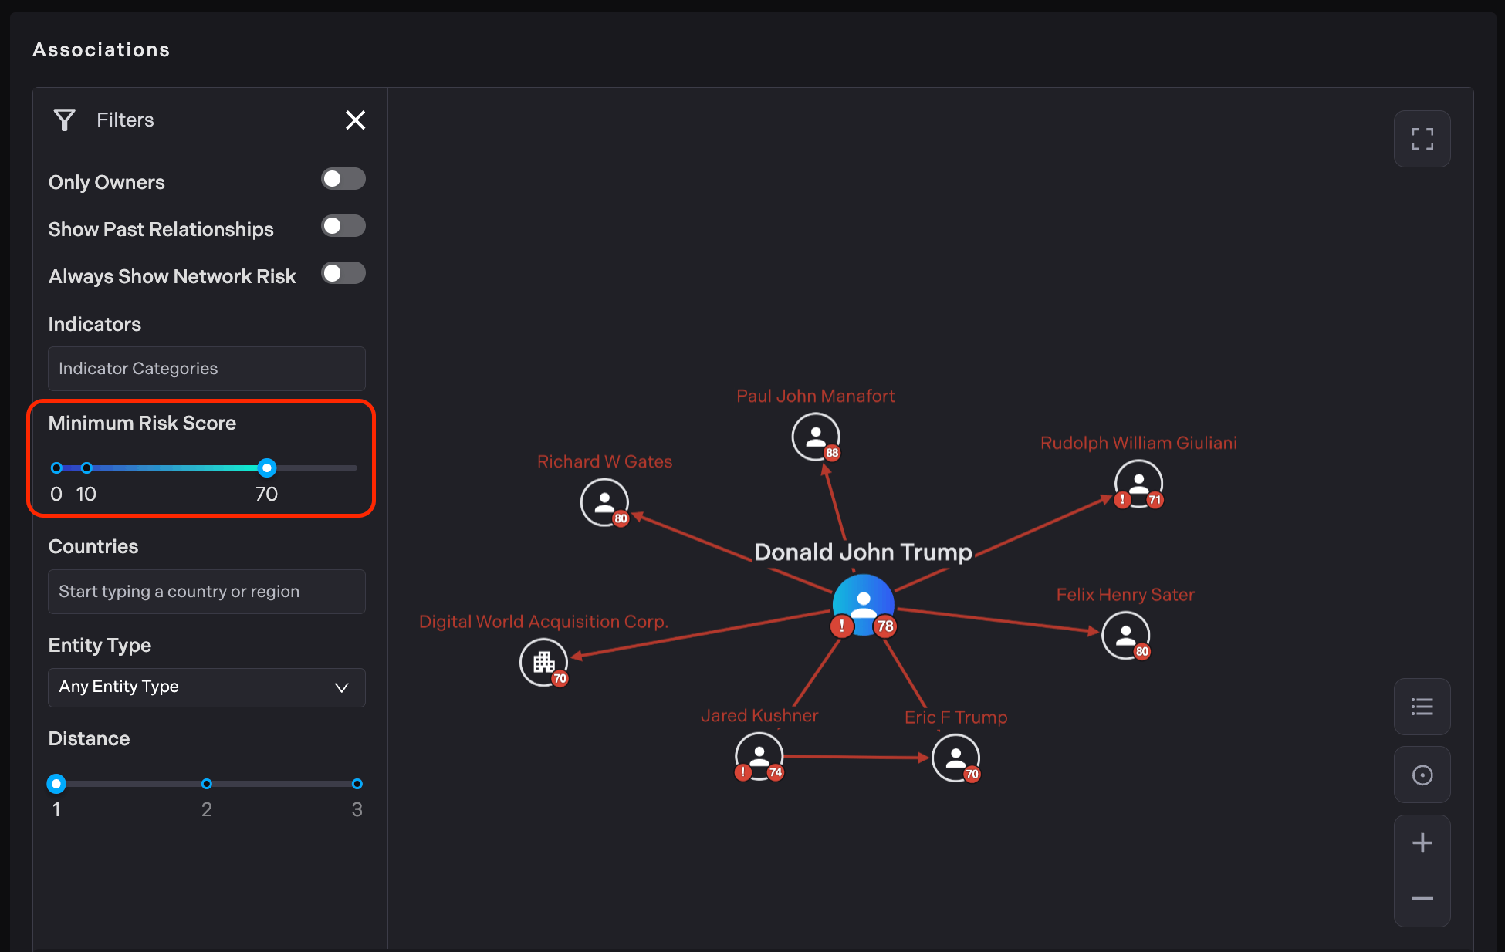Enable the Only Owners toggle
Viewport: 1505px width, 952px height.
[x=343, y=179]
